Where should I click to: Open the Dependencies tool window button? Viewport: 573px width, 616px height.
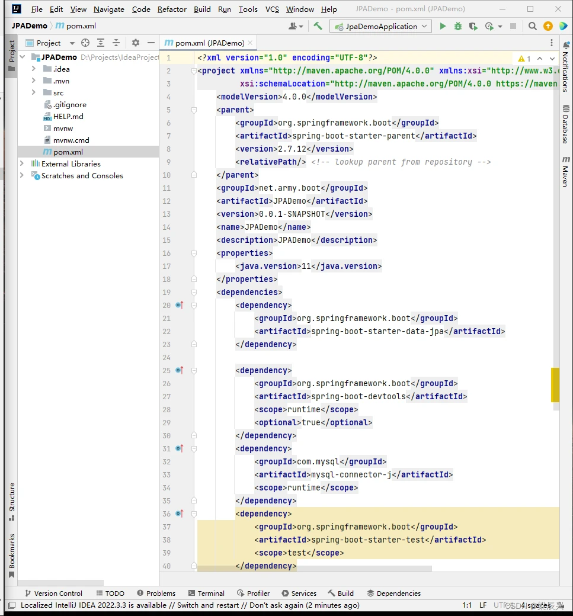tap(394, 593)
